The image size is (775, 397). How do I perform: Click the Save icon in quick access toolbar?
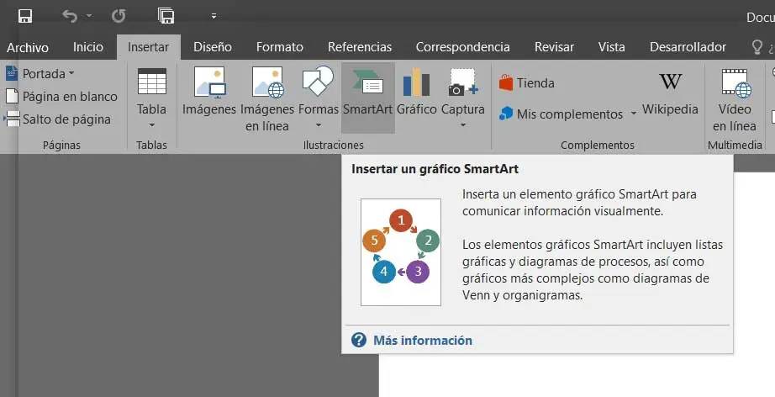(25, 16)
